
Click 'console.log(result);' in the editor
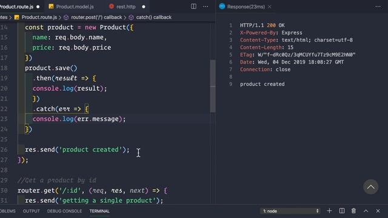pyautogui.click(x=70, y=88)
